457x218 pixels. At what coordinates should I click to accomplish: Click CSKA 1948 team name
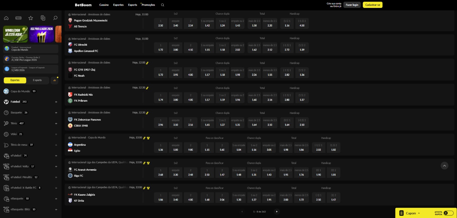[x=81, y=126]
